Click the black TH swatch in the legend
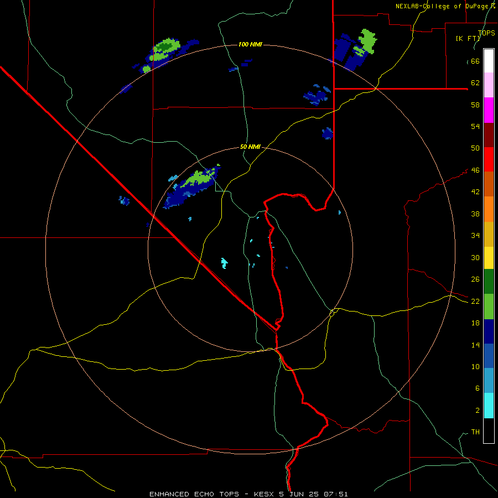The image size is (498, 498). tap(489, 430)
